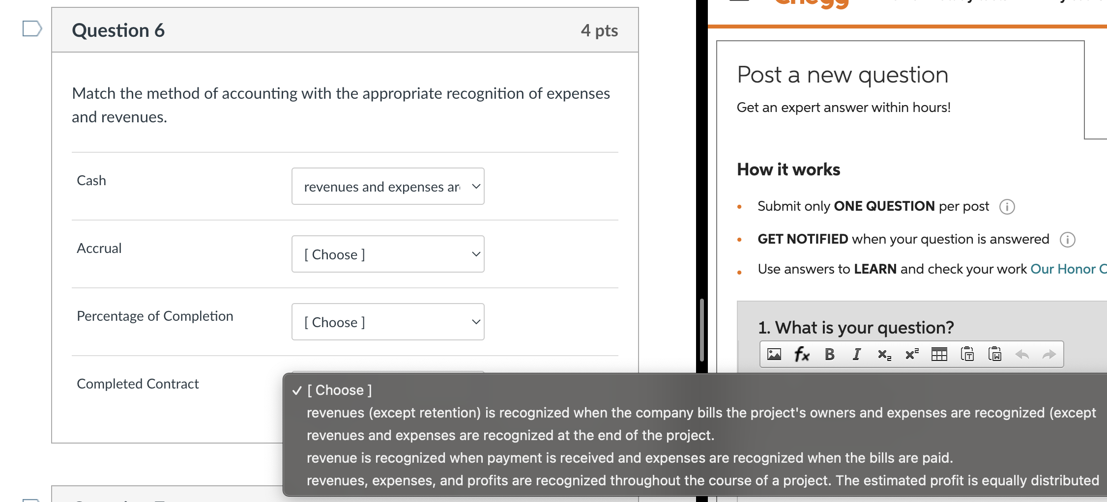The image size is (1107, 502).
Task: Select 'revenue is recognized when payment is received' option
Action: point(630,458)
